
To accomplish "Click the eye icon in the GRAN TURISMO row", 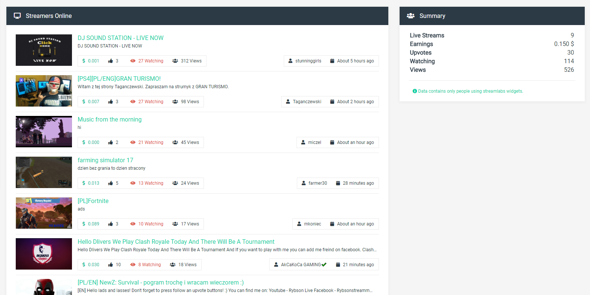I will pyautogui.click(x=133, y=102).
